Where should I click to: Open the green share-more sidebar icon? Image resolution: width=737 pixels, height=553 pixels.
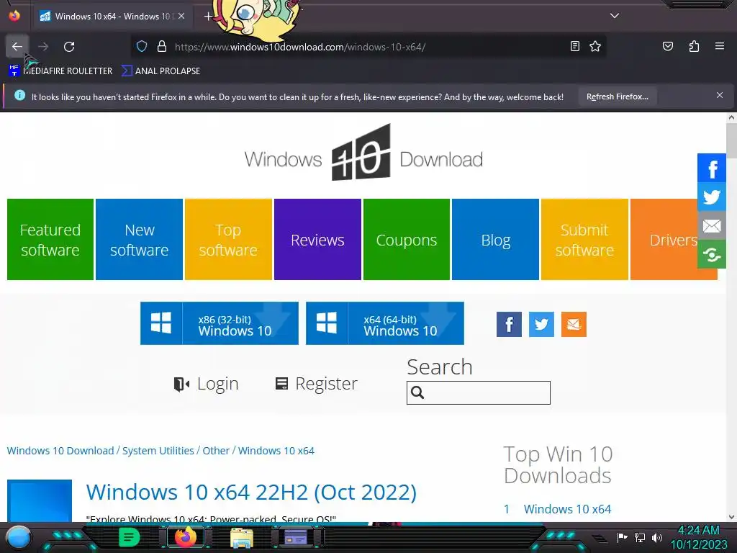coord(712,254)
